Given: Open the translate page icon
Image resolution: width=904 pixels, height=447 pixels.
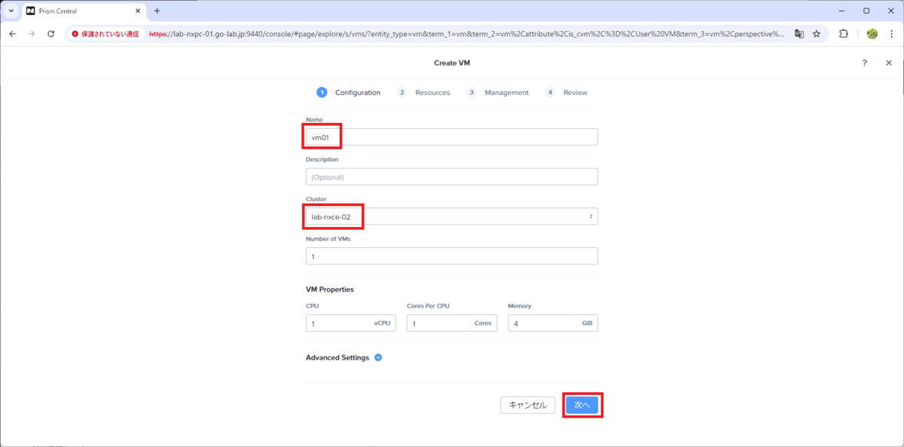Looking at the screenshot, I should coord(799,34).
